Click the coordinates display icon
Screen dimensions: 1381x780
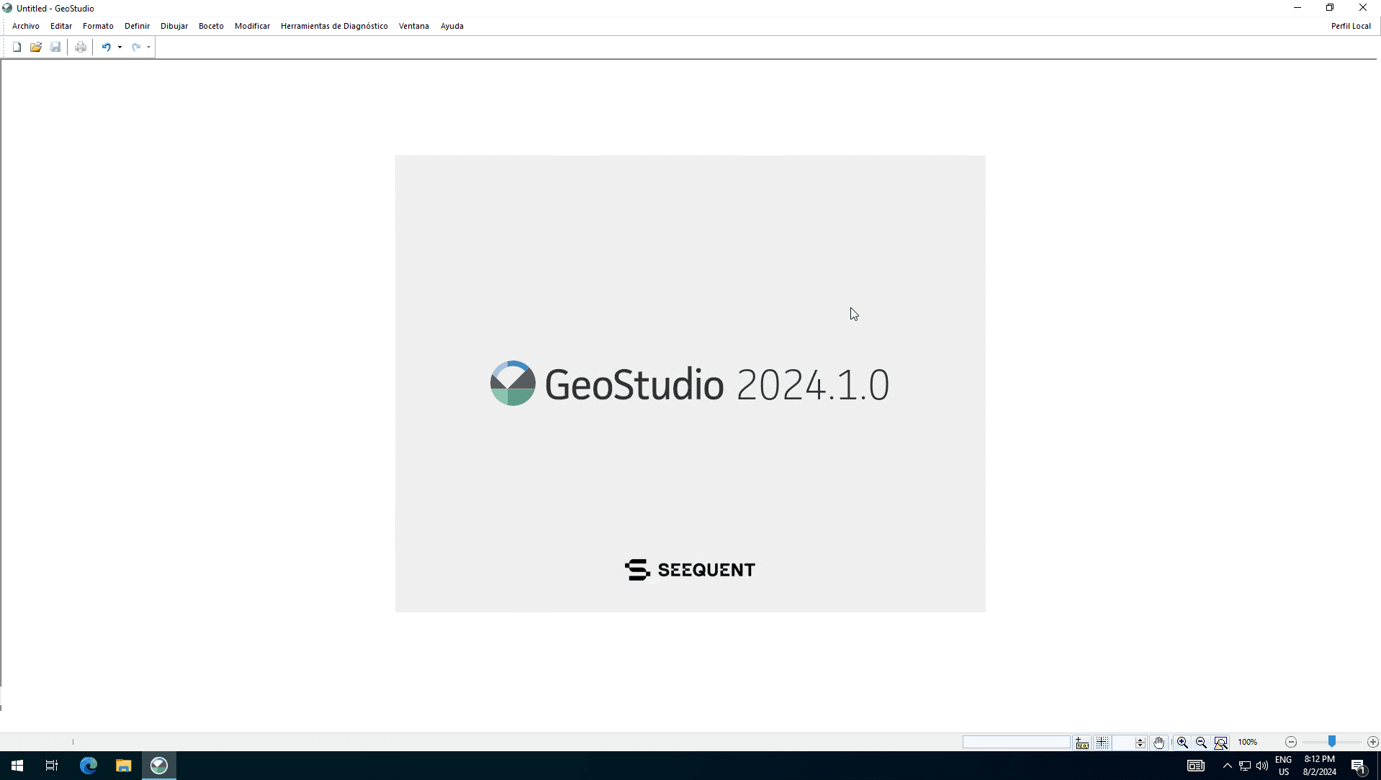click(x=1082, y=742)
